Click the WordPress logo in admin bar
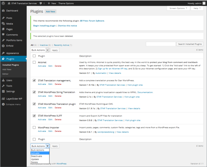This screenshot has height=167, width=207. click(3, 3)
